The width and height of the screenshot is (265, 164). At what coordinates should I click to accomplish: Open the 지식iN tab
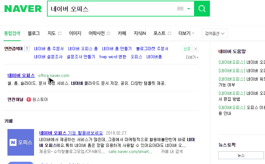pos(140,33)
